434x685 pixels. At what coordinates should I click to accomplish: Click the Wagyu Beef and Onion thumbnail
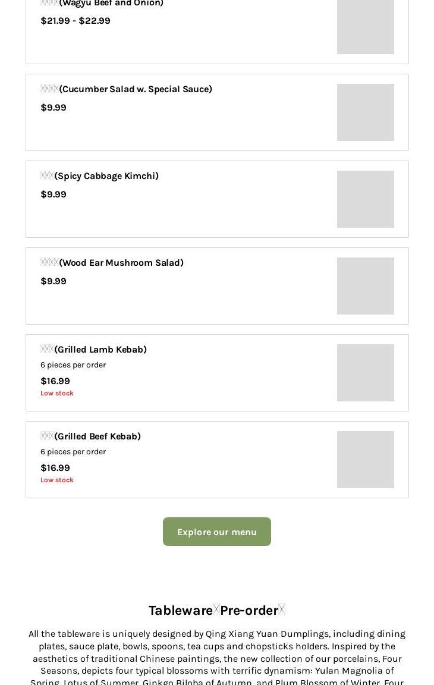pos(365,27)
